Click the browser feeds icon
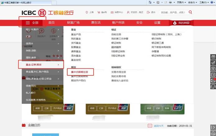Image resolution: width=216 pixels, height=136 pixels. 158,2
